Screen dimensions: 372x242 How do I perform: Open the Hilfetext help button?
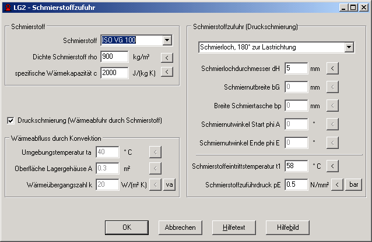point(234,227)
